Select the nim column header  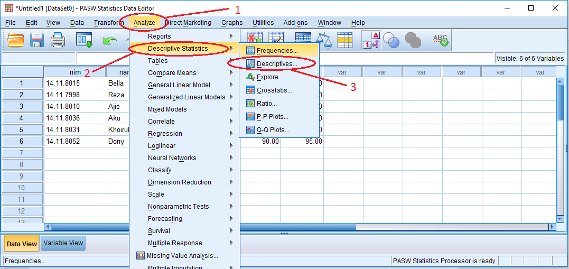[75, 72]
